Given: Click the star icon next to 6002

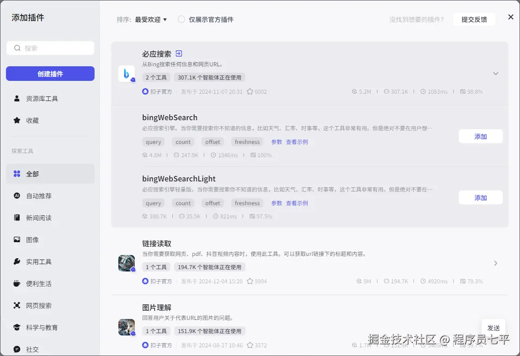Looking at the screenshot, I should (250, 91).
